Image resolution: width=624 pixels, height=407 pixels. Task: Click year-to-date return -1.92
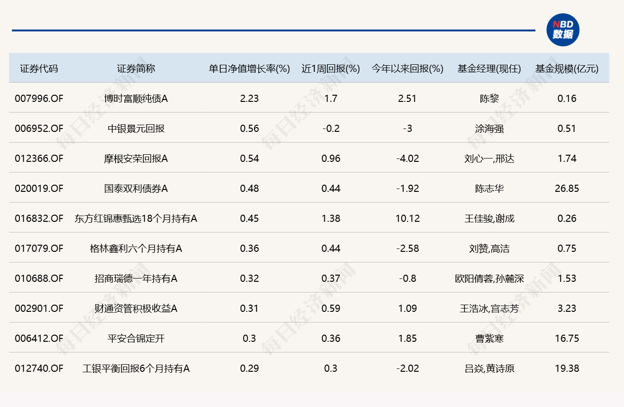[x=407, y=189]
